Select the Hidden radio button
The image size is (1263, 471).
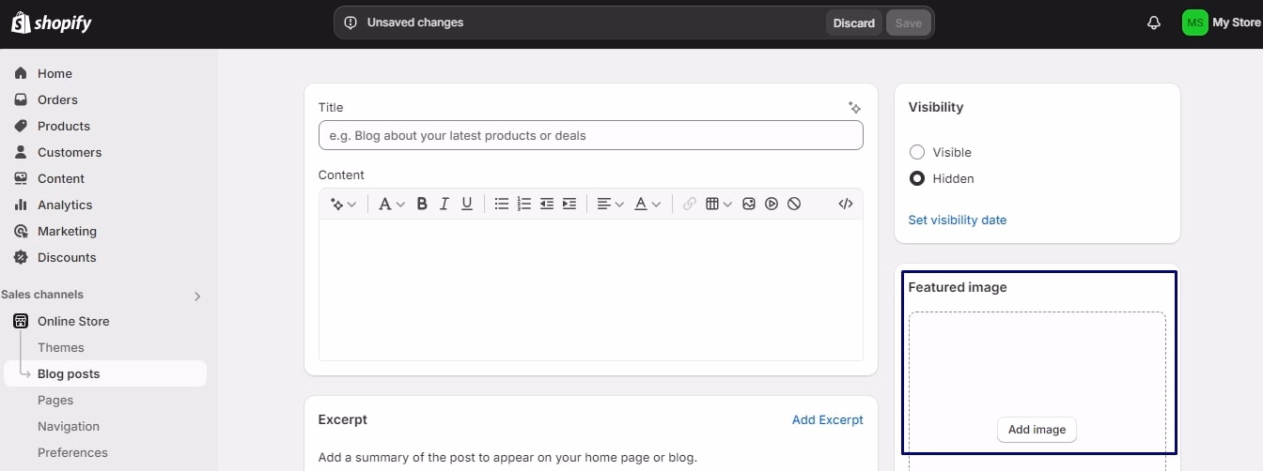917,178
